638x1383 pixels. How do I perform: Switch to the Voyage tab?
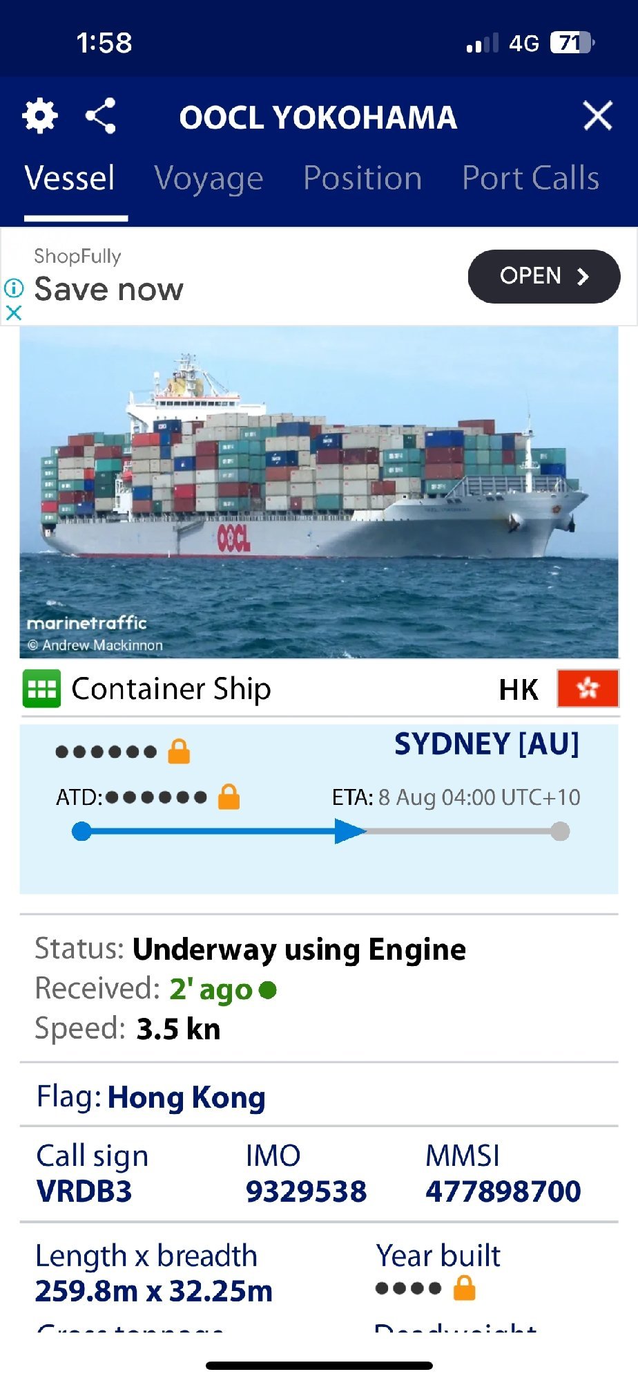pyautogui.click(x=209, y=178)
